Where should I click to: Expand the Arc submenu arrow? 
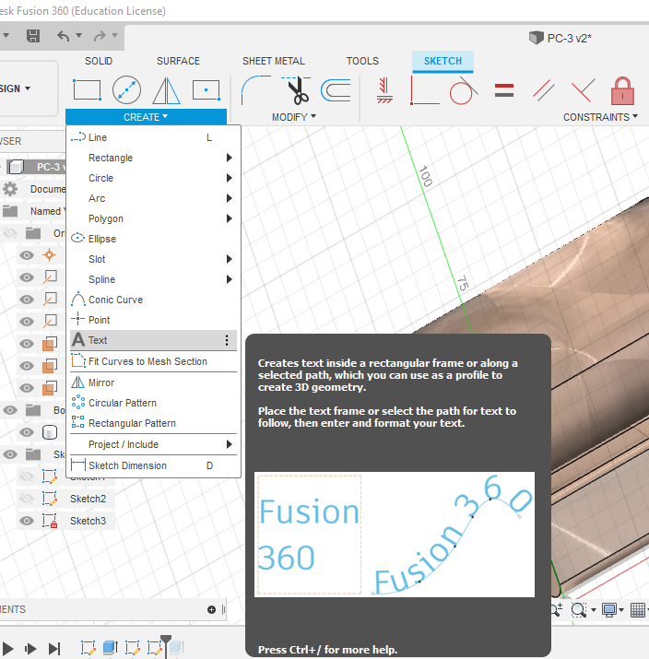point(229,198)
